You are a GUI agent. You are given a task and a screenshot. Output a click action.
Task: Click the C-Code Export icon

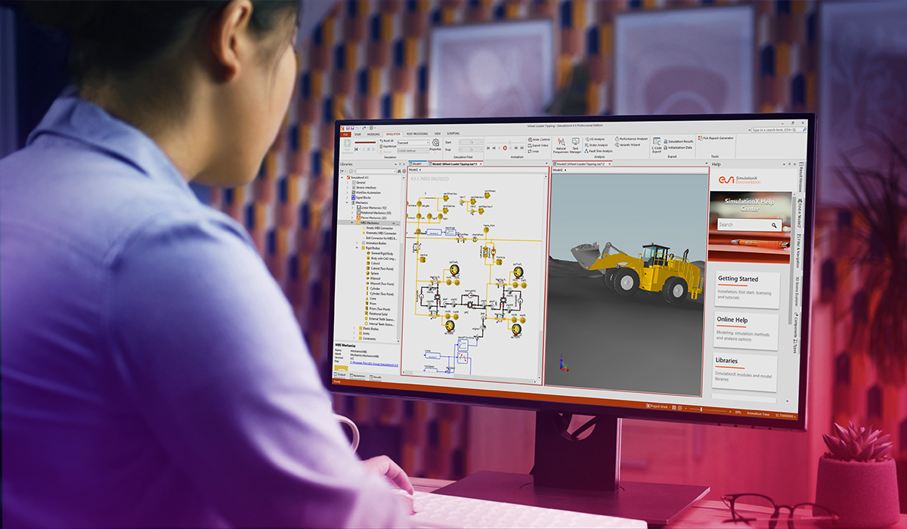(x=656, y=143)
